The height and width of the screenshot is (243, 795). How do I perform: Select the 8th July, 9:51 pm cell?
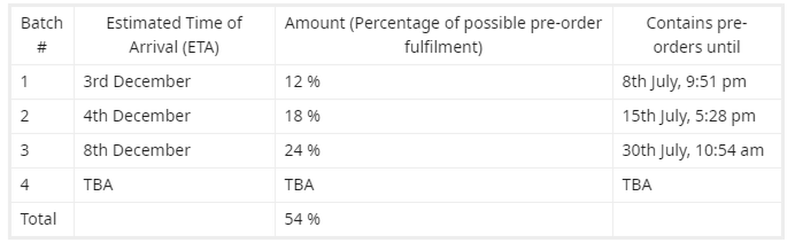pos(697,81)
